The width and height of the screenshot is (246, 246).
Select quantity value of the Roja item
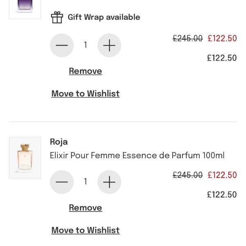click(x=85, y=182)
